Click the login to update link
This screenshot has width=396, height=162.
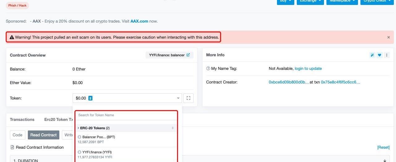tap(308, 69)
